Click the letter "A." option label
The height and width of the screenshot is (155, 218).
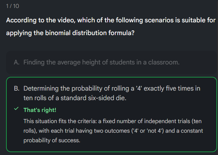[17, 63]
